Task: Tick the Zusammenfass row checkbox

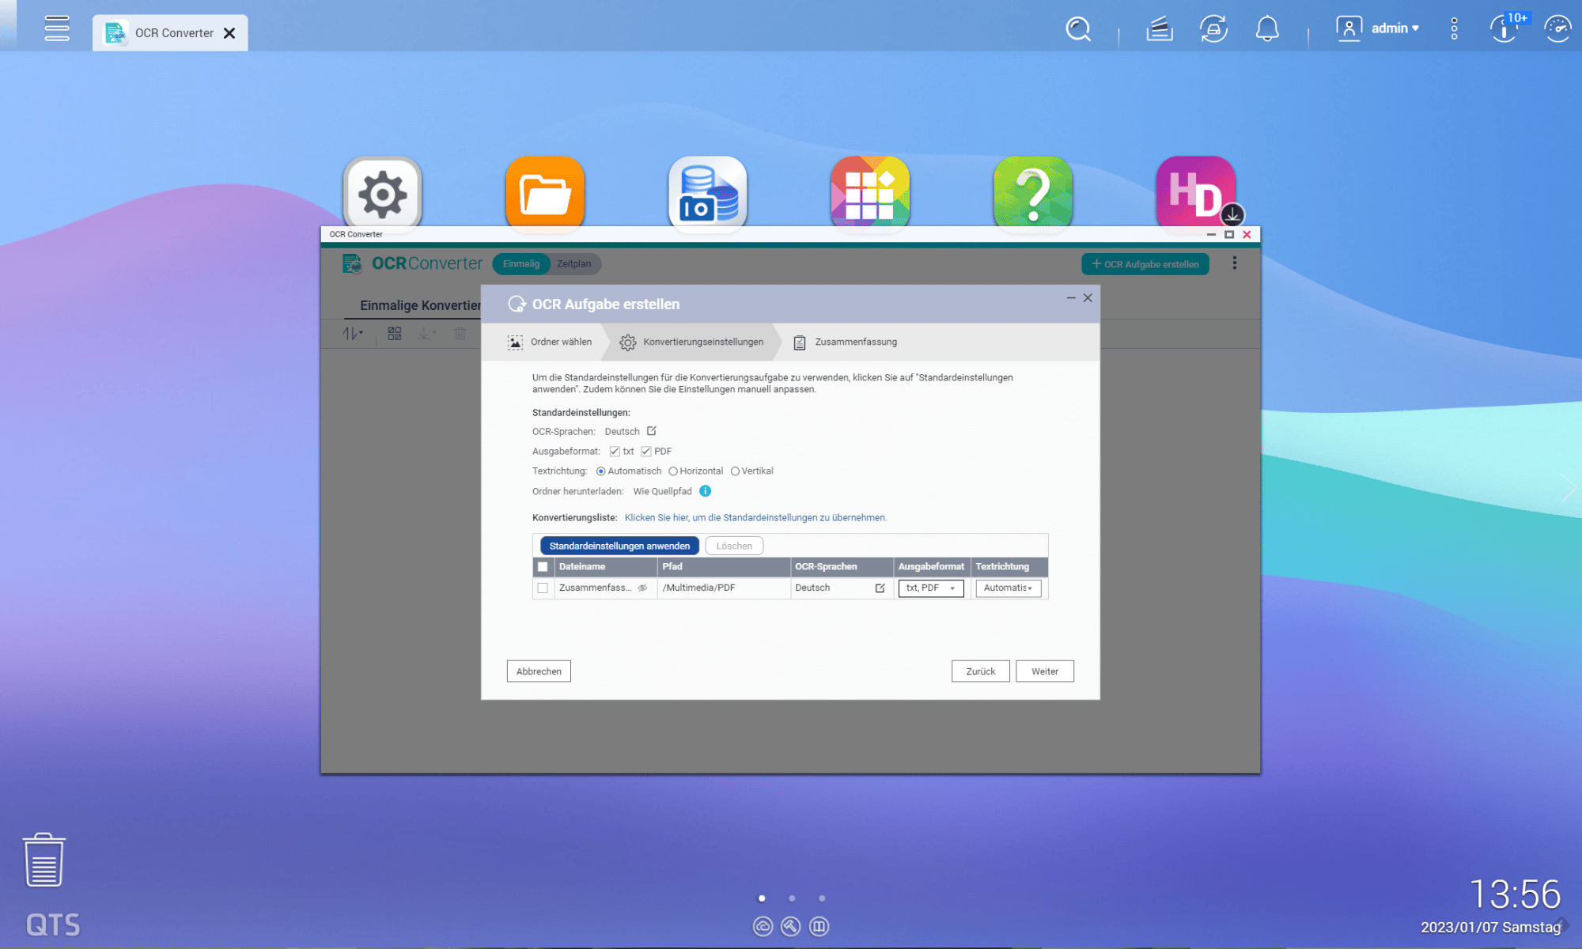Action: 543,588
